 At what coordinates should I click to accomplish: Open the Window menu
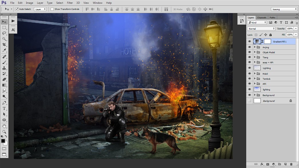click(x=97, y=3)
